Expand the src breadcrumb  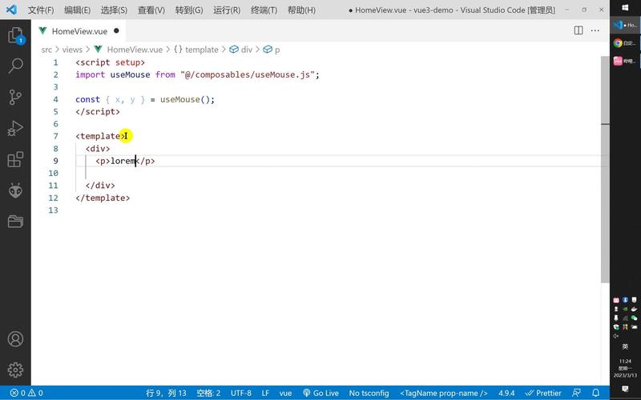click(46, 50)
